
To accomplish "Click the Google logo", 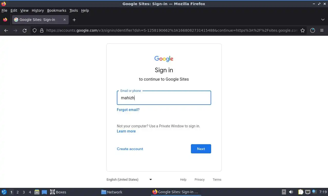I will click(164, 59).
